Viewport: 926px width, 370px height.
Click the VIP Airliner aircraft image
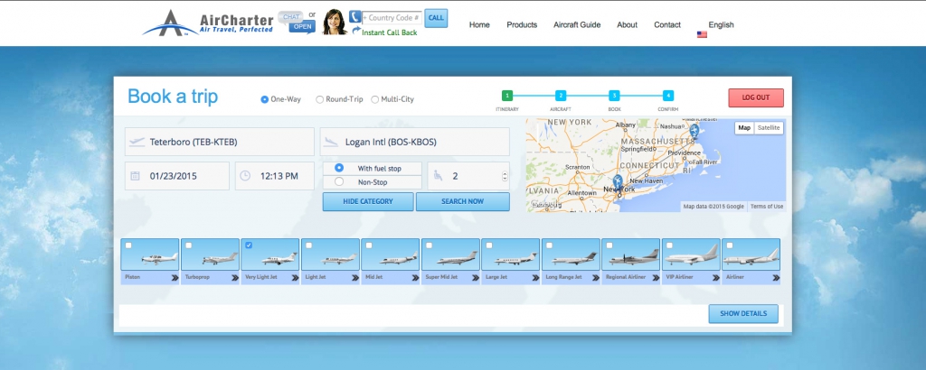click(x=691, y=254)
